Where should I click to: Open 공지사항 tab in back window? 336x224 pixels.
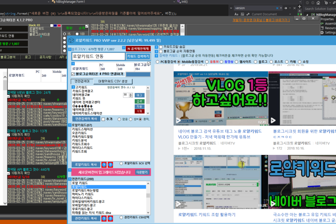pyautogui.click(x=45, y=57)
